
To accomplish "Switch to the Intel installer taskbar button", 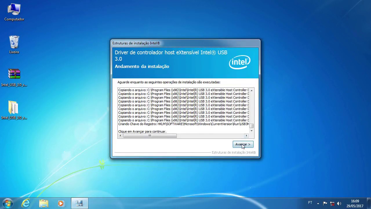I will click(x=79, y=203).
